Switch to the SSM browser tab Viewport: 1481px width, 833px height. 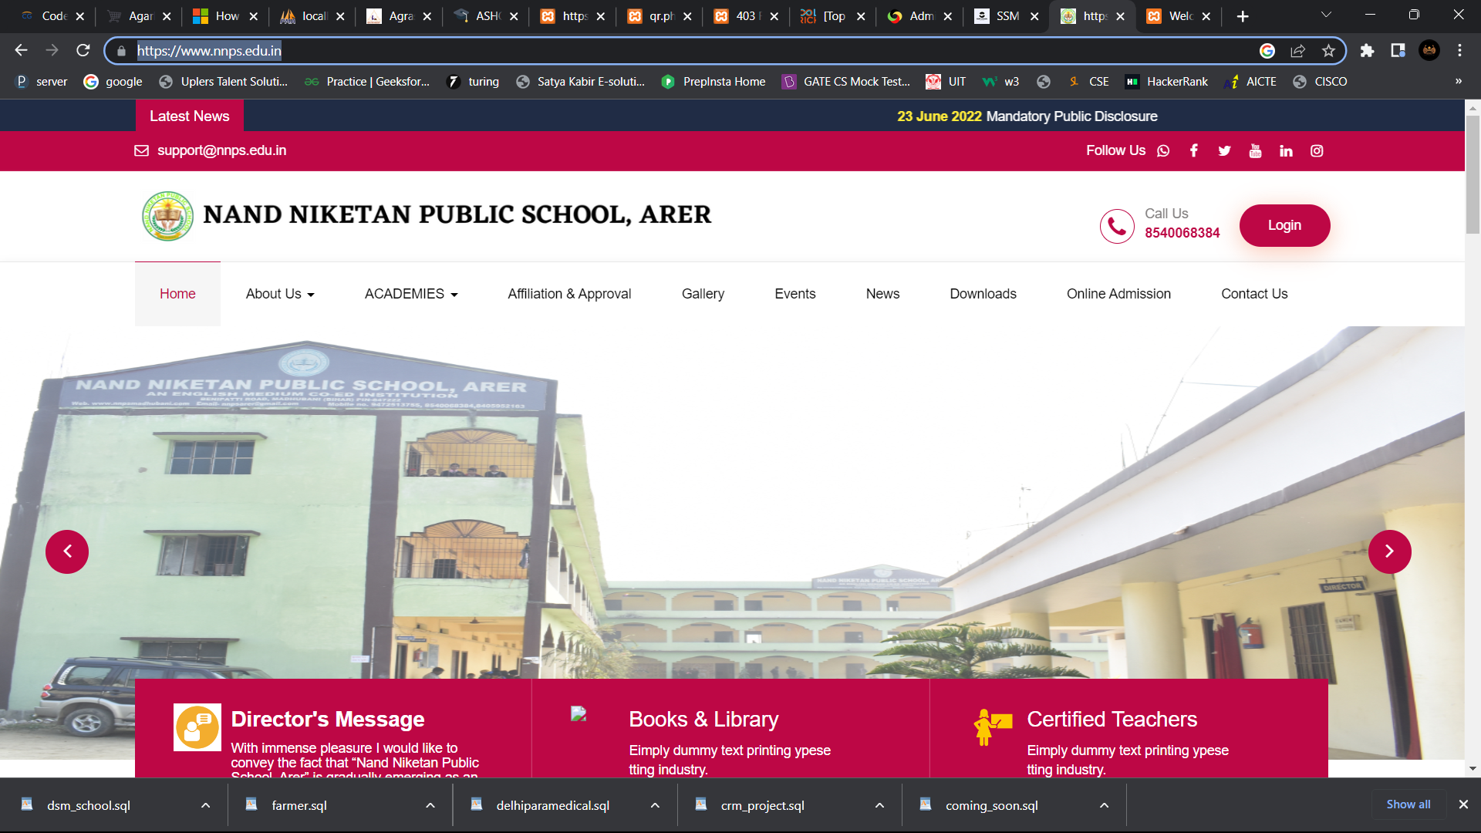(x=1007, y=16)
